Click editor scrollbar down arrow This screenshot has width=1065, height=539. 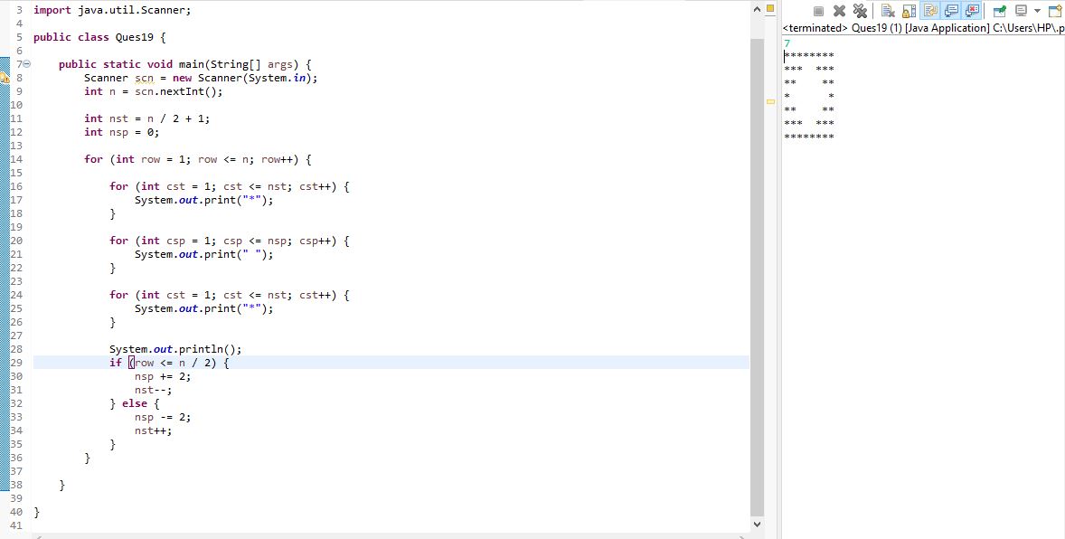pos(757,525)
